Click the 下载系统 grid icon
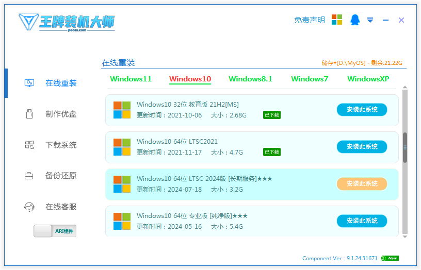421x270 pixels. [29, 145]
